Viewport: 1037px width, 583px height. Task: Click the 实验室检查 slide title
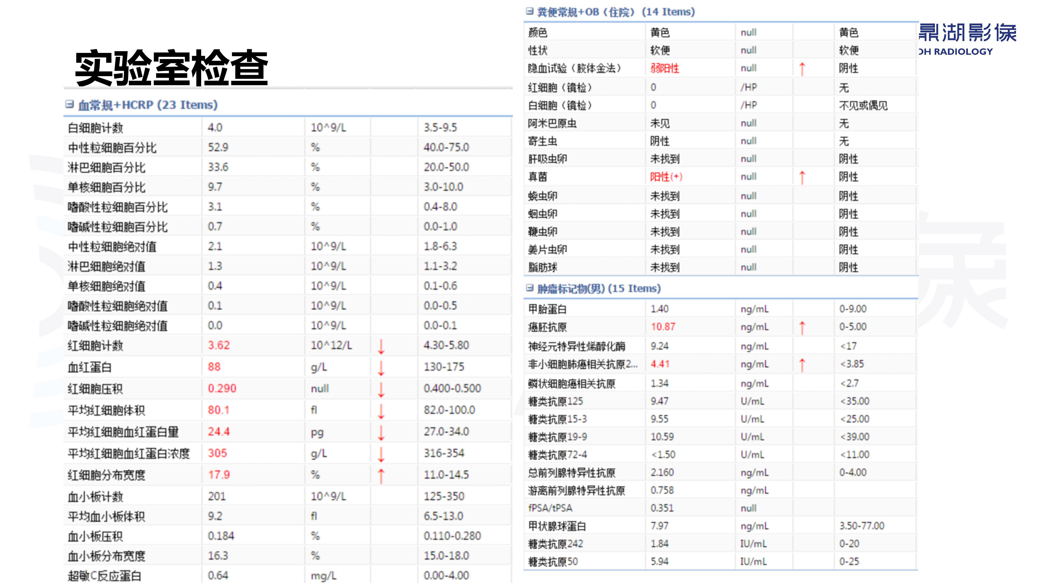pos(171,67)
